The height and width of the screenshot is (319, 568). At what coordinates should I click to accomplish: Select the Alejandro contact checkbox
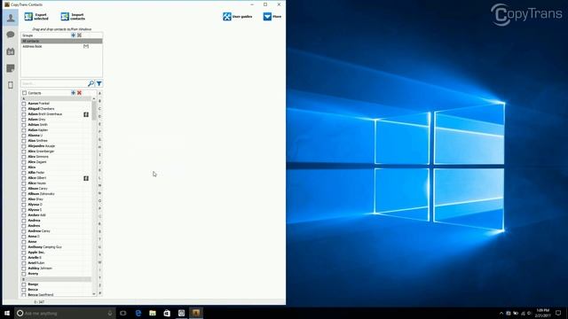click(24, 146)
